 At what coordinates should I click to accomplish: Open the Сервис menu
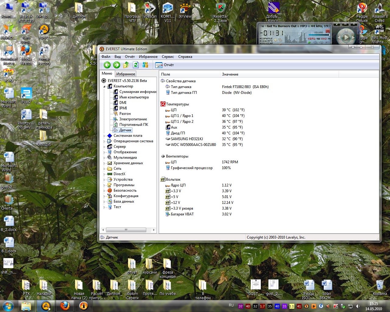pyautogui.click(x=168, y=57)
